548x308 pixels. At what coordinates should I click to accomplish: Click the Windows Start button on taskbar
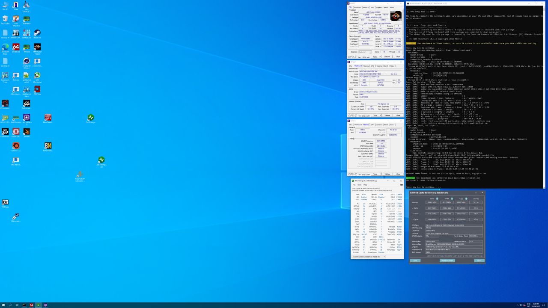point(3,305)
